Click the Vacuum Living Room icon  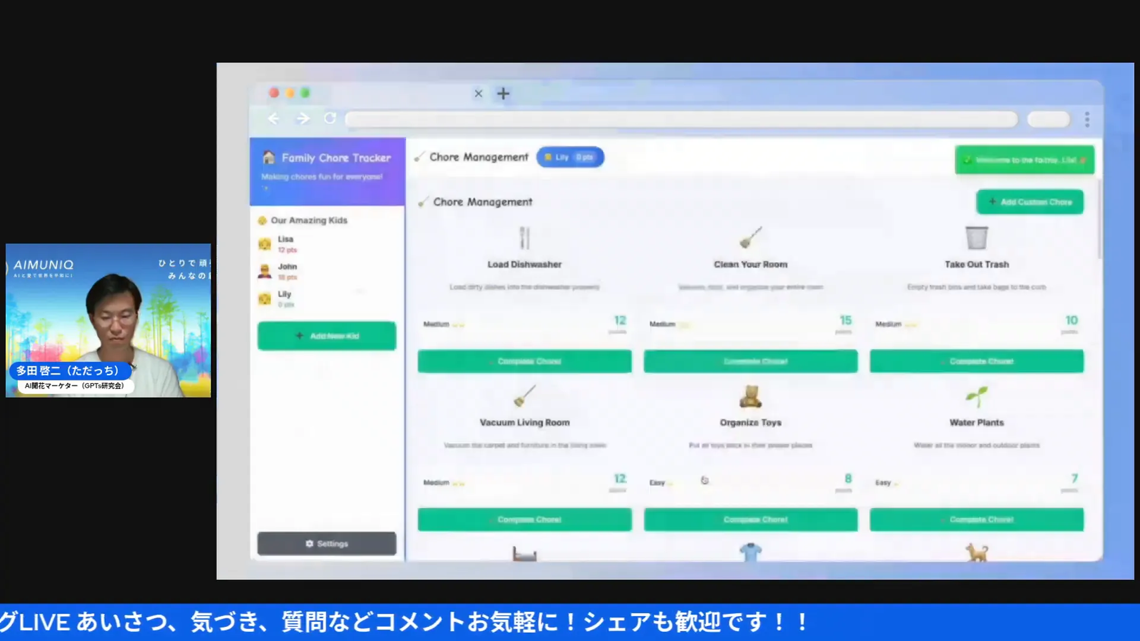point(524,396)
